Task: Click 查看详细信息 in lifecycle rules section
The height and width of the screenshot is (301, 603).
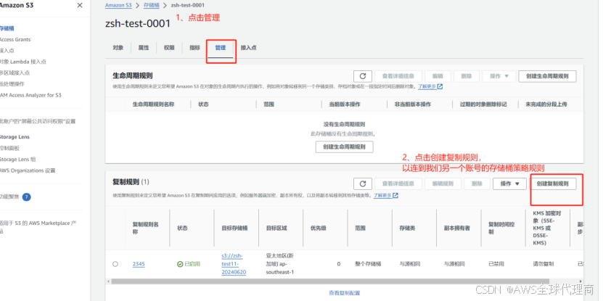Action: coord(398,76)
